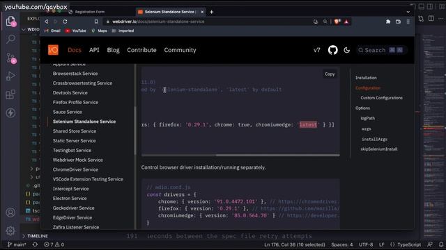Open Crossbrowsertesting Service doc link

tap(82, 83)
